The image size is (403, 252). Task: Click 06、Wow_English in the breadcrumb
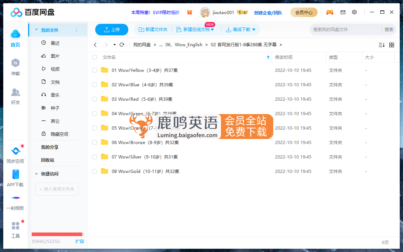[184, 45]
